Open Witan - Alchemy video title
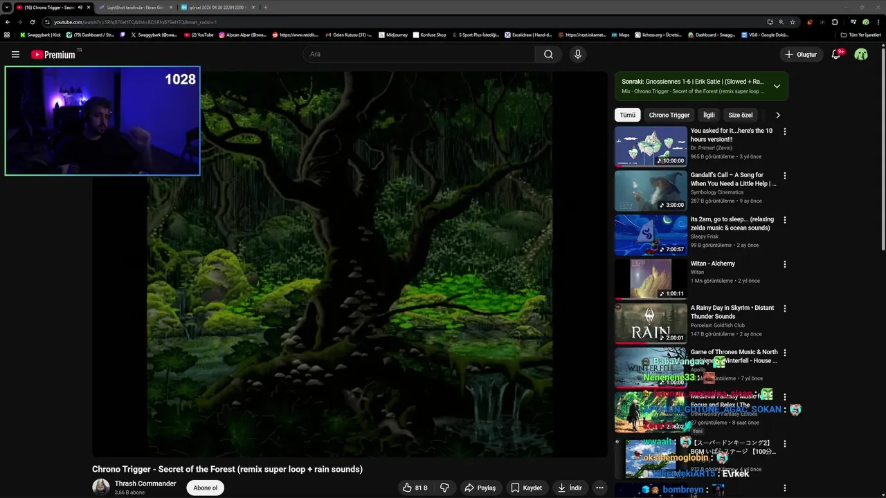886x498 pixels. pyautogui.click(x=713, y=264)
